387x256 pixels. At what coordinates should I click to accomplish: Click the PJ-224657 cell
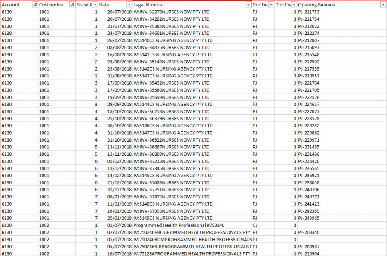pyautogui.click(x=341, y=105)
